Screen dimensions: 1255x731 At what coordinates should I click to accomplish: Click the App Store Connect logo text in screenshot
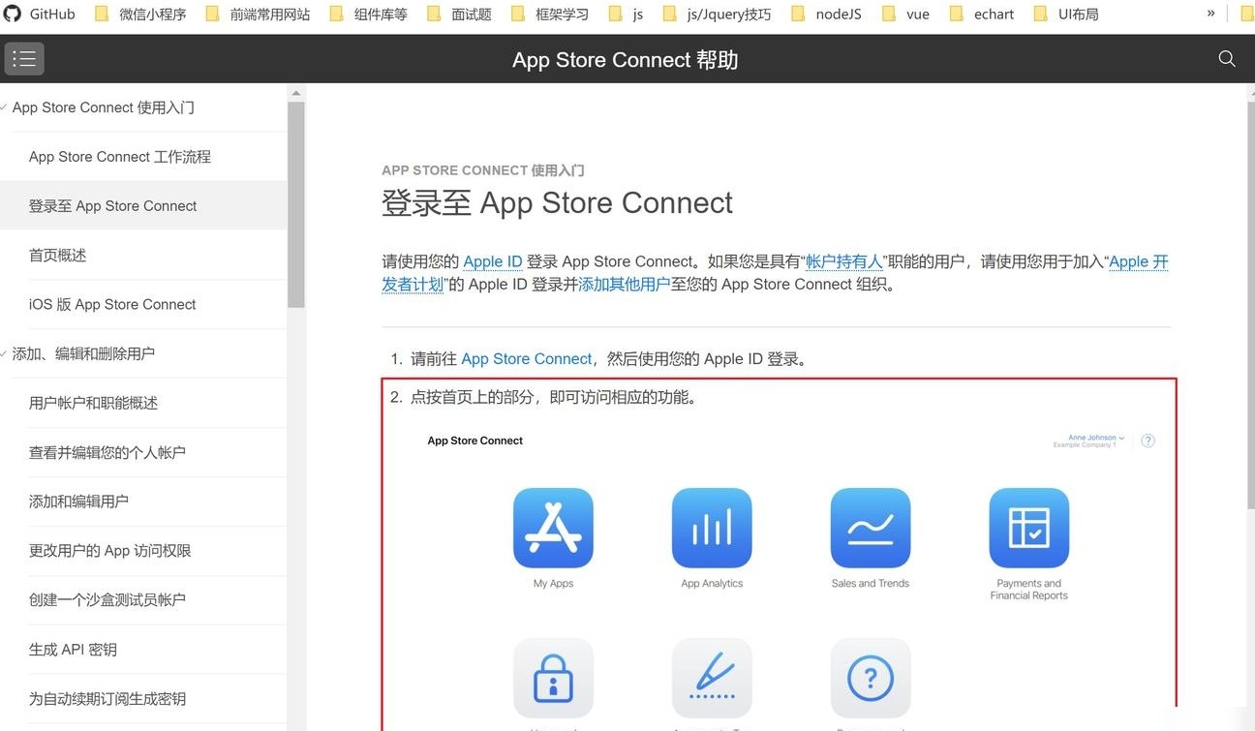474,441
